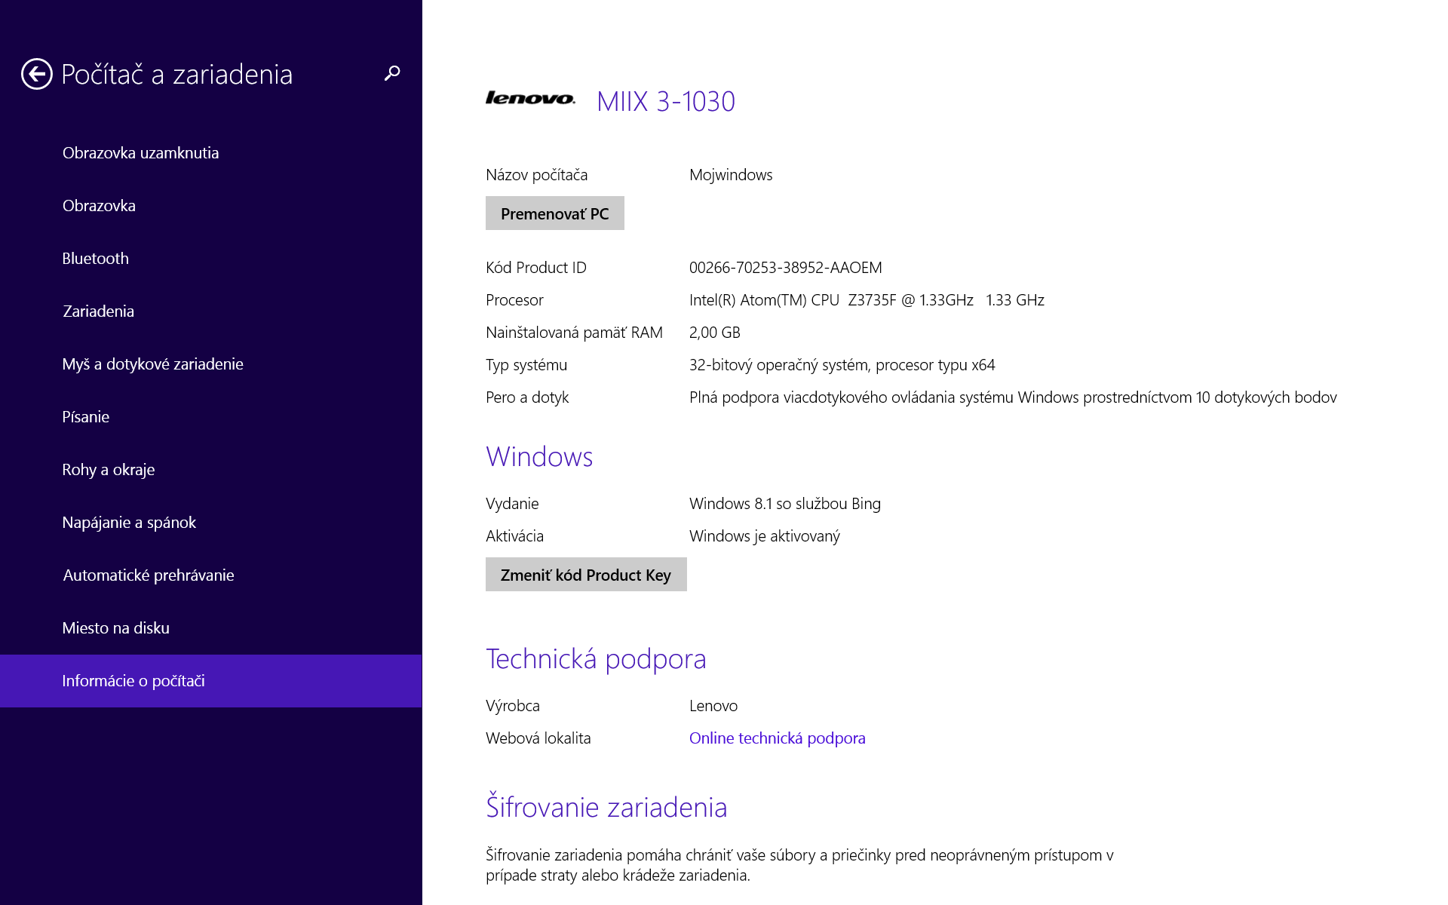Open Myš a dotykové zariadenie
Screen dimensions: 1448x905
coord(211,364)
